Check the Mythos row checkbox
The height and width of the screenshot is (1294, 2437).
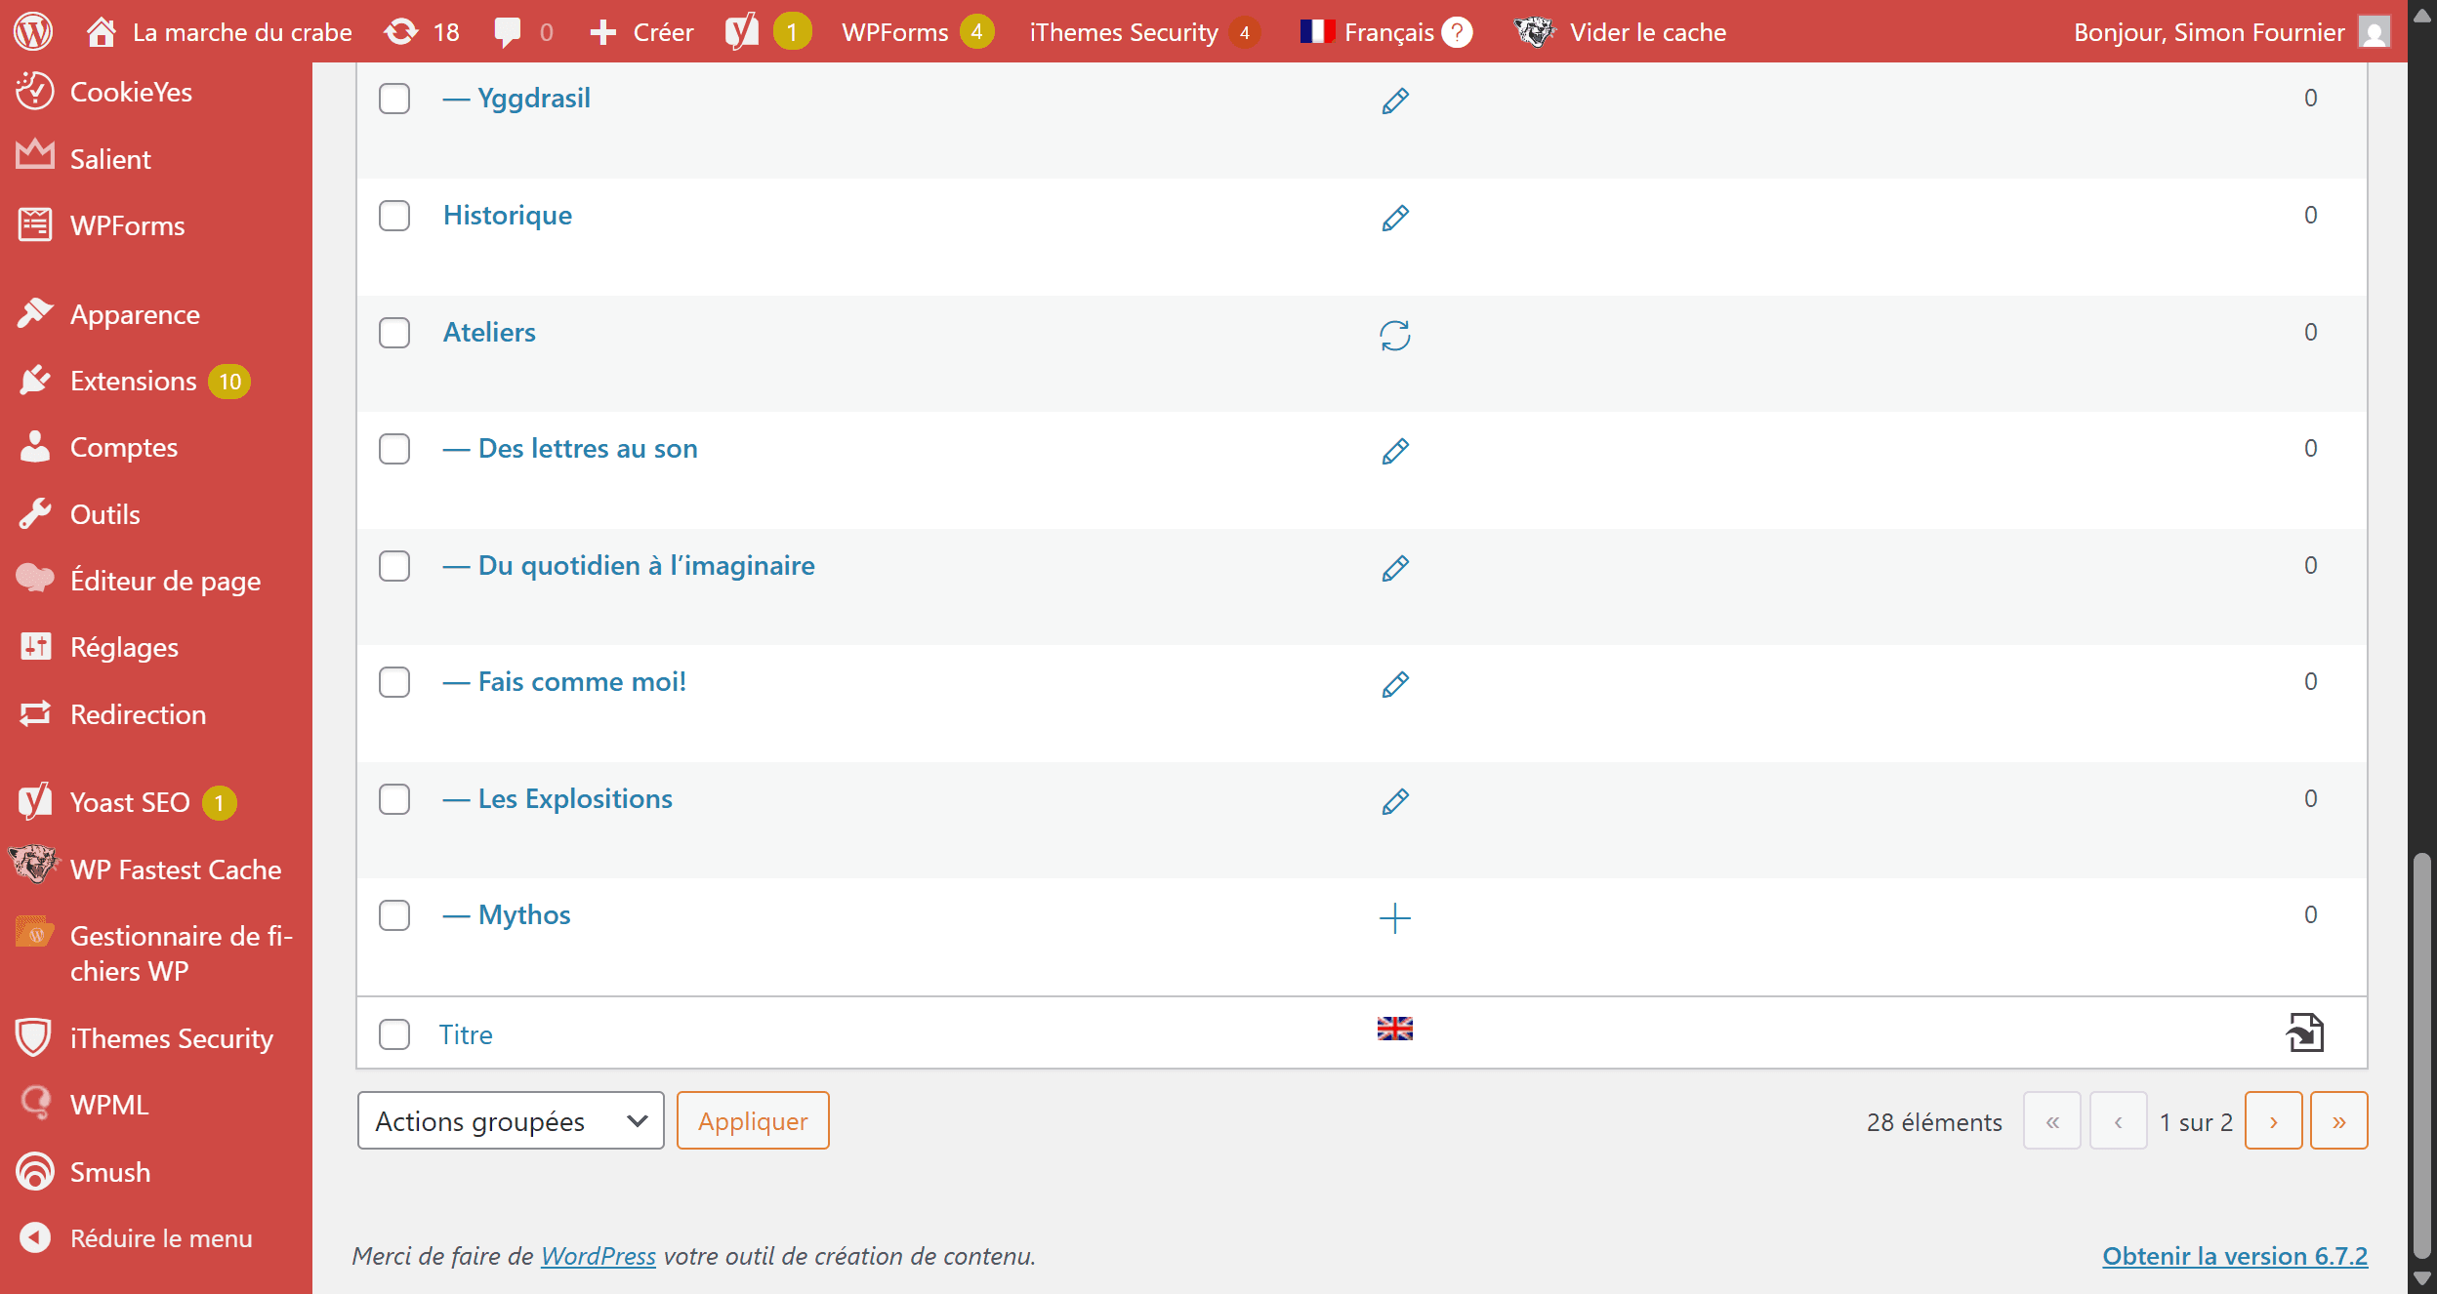pos(394,915)
